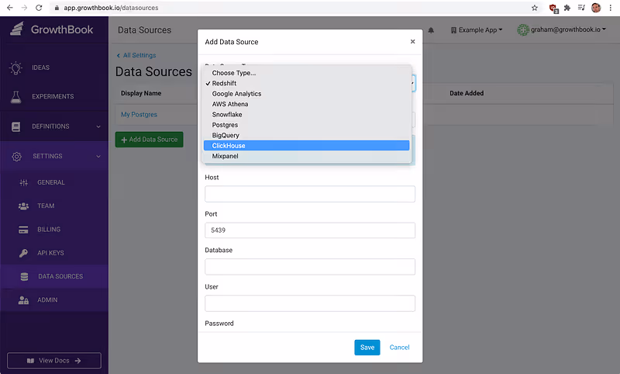Open the browser media queue icon
The width and height of the screenshot is (620, 374).
[x=581, y=8]
